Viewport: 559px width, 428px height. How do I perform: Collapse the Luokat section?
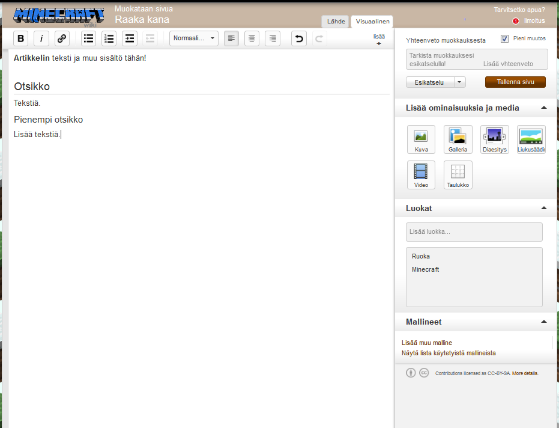tap(543, 208)
